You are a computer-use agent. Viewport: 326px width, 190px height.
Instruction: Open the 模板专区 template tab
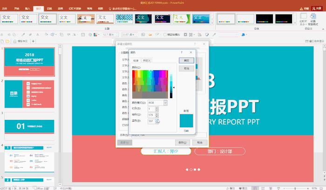[x=20, y=41]
